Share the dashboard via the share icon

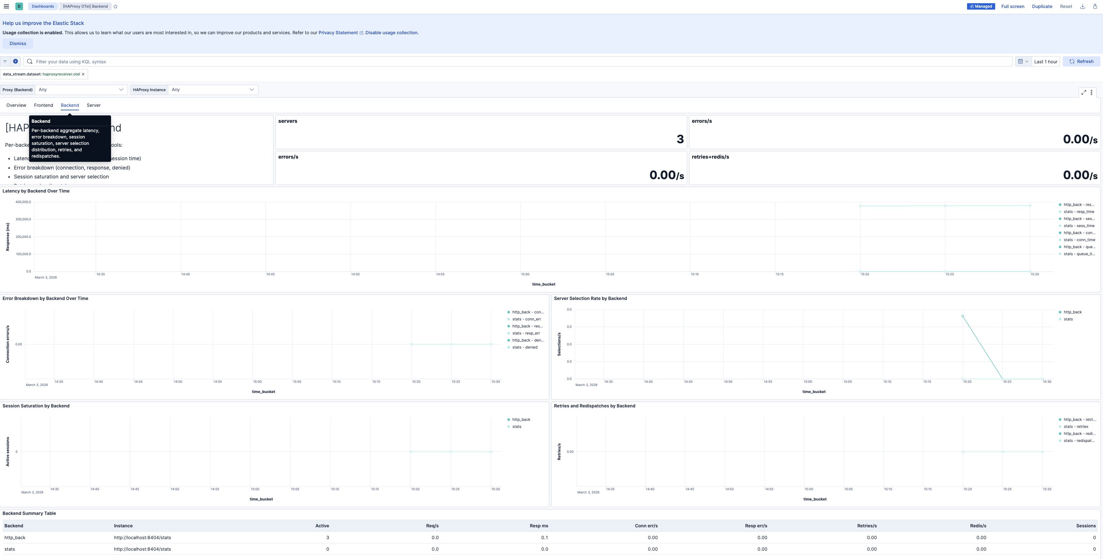pyautogui.click(x=1096, y=6)
